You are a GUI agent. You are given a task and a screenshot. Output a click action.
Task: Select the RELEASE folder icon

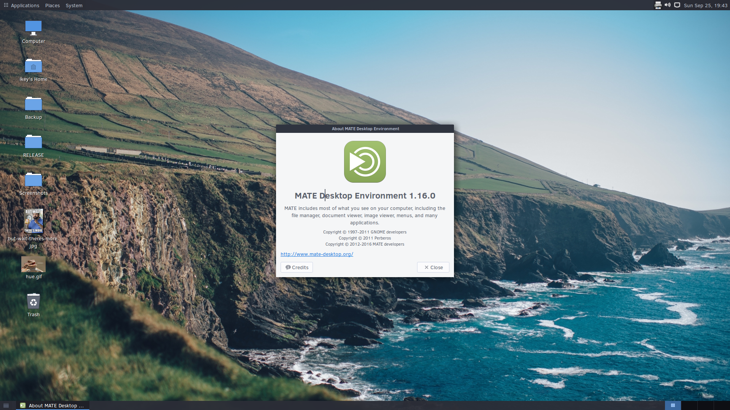33,142
